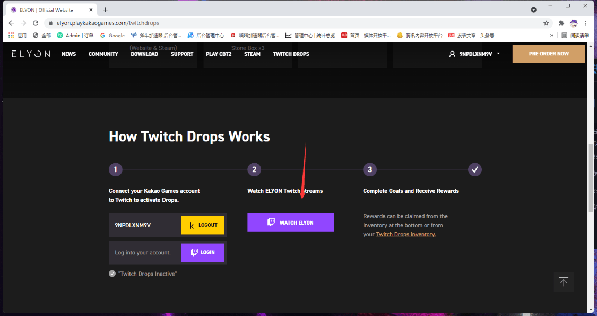Open the 后台管理中心 bookmark
Viewport: 597px width, 316px height.
tap(206, 36)
